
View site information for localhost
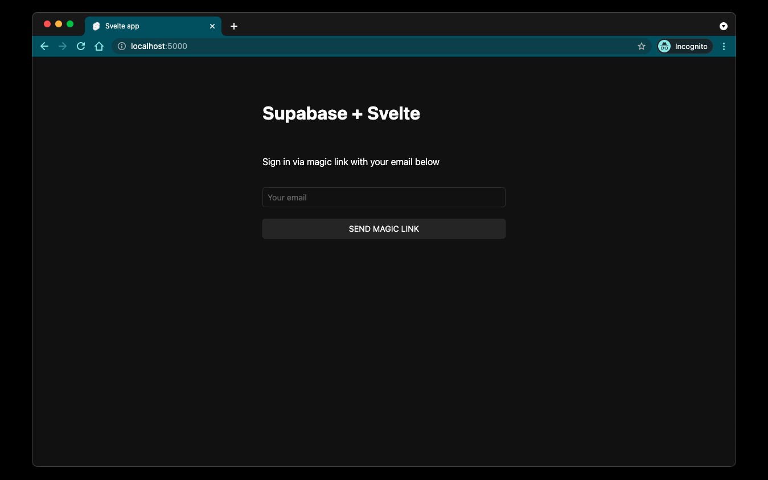122,46
